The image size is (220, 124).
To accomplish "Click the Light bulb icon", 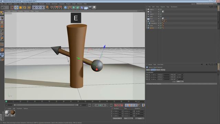I will pyautogui.click(x=94, y=8).
